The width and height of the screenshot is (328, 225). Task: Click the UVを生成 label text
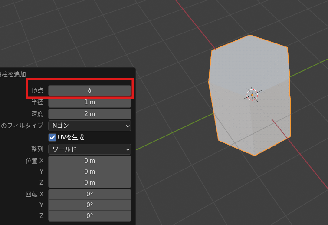(x=71, y=137)
